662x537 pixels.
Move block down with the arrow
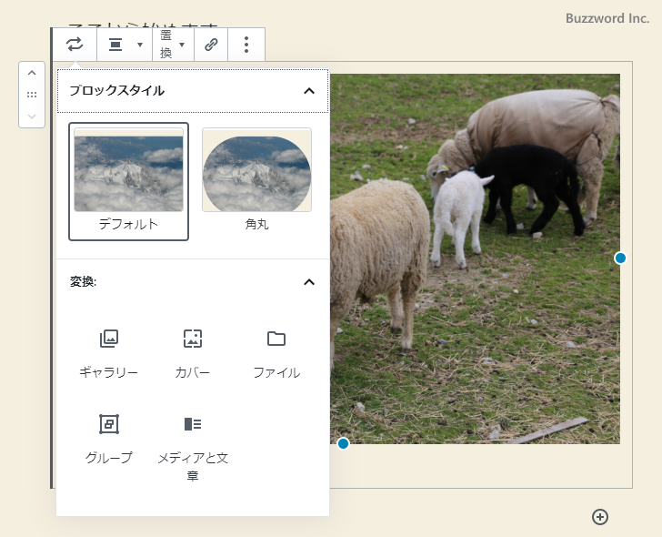pyautogui.click(x=32, y=116)
